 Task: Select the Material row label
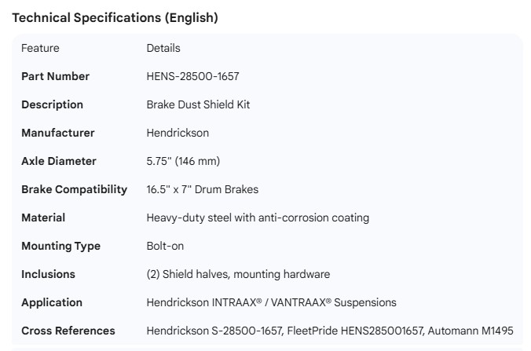click(43, 218)
